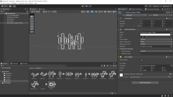Select the Rotate tool in Scene
The image size is (173, 97).
pyautogui.click(x=32, y=22)
